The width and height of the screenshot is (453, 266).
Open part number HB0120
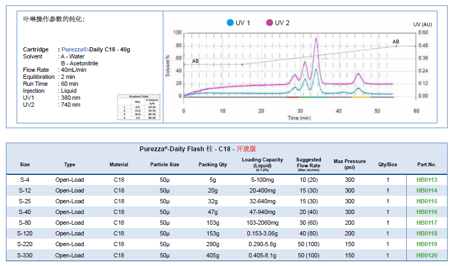click(x=427, y=255)
